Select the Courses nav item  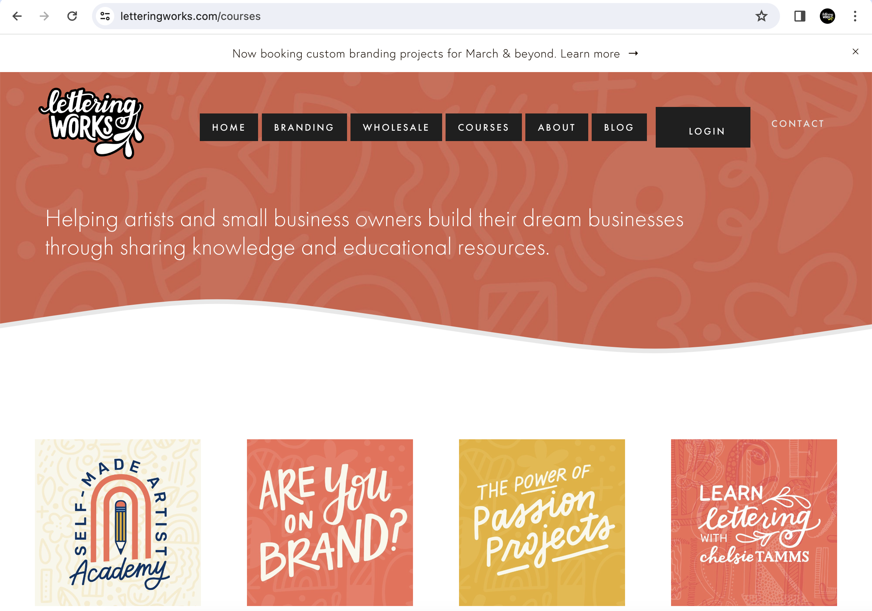484,127
